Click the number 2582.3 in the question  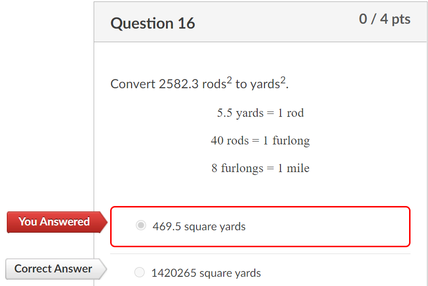pos(179,84)
